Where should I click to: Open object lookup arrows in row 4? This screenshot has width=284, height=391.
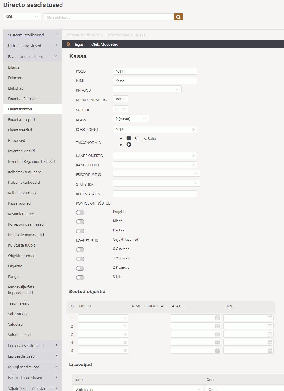pyautogui.click(x=125, y=342)
